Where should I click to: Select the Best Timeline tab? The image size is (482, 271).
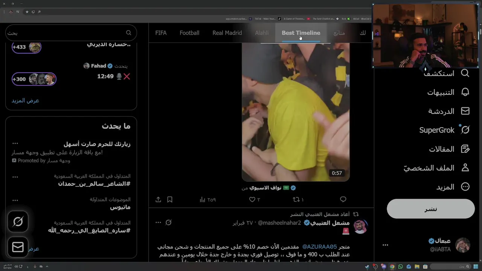coord(301,33)
